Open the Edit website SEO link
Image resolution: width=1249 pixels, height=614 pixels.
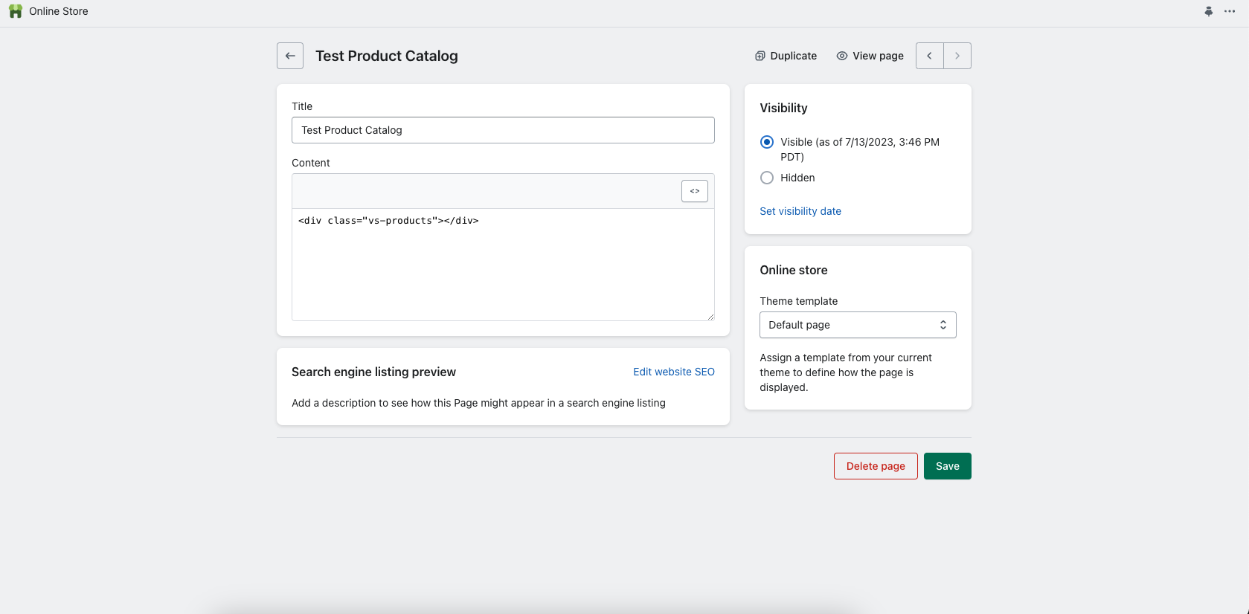coord(674,372)
